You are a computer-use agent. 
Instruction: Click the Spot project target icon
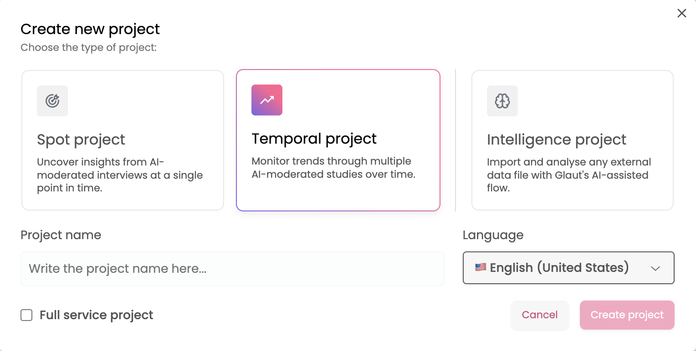click(52, 101)
